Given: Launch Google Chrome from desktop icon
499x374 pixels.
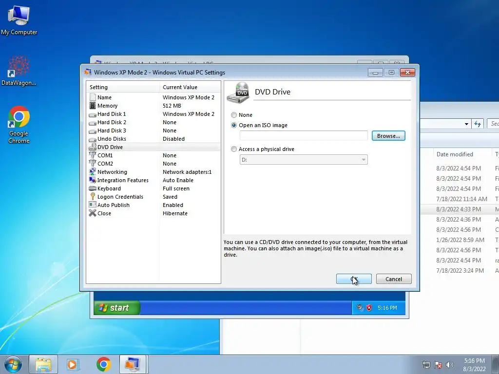Looking at the screenshot, I should [19, 125].
